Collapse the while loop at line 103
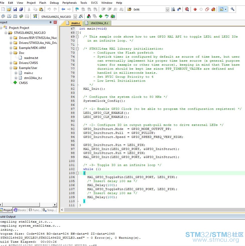The image size is (245, 246). (x=77, y=173)
